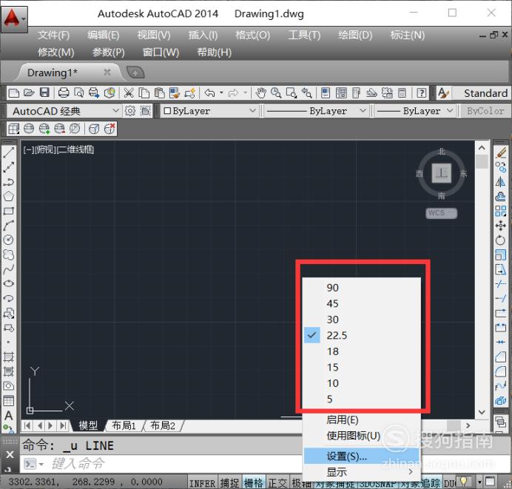
Task: Select the Rectangle draw tool
Action: [8, 211]
